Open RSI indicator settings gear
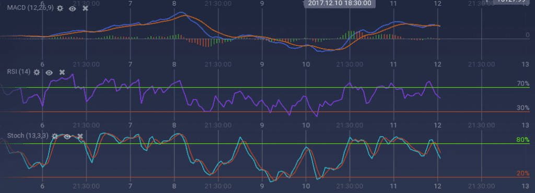This screenshot has width=535, height=193. 37,72
